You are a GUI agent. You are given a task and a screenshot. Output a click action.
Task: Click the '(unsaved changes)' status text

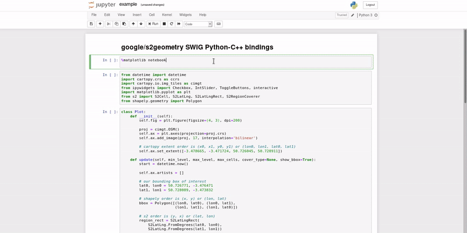tap(152, 5)
